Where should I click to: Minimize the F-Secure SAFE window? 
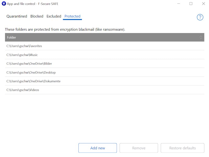point(179,4)
